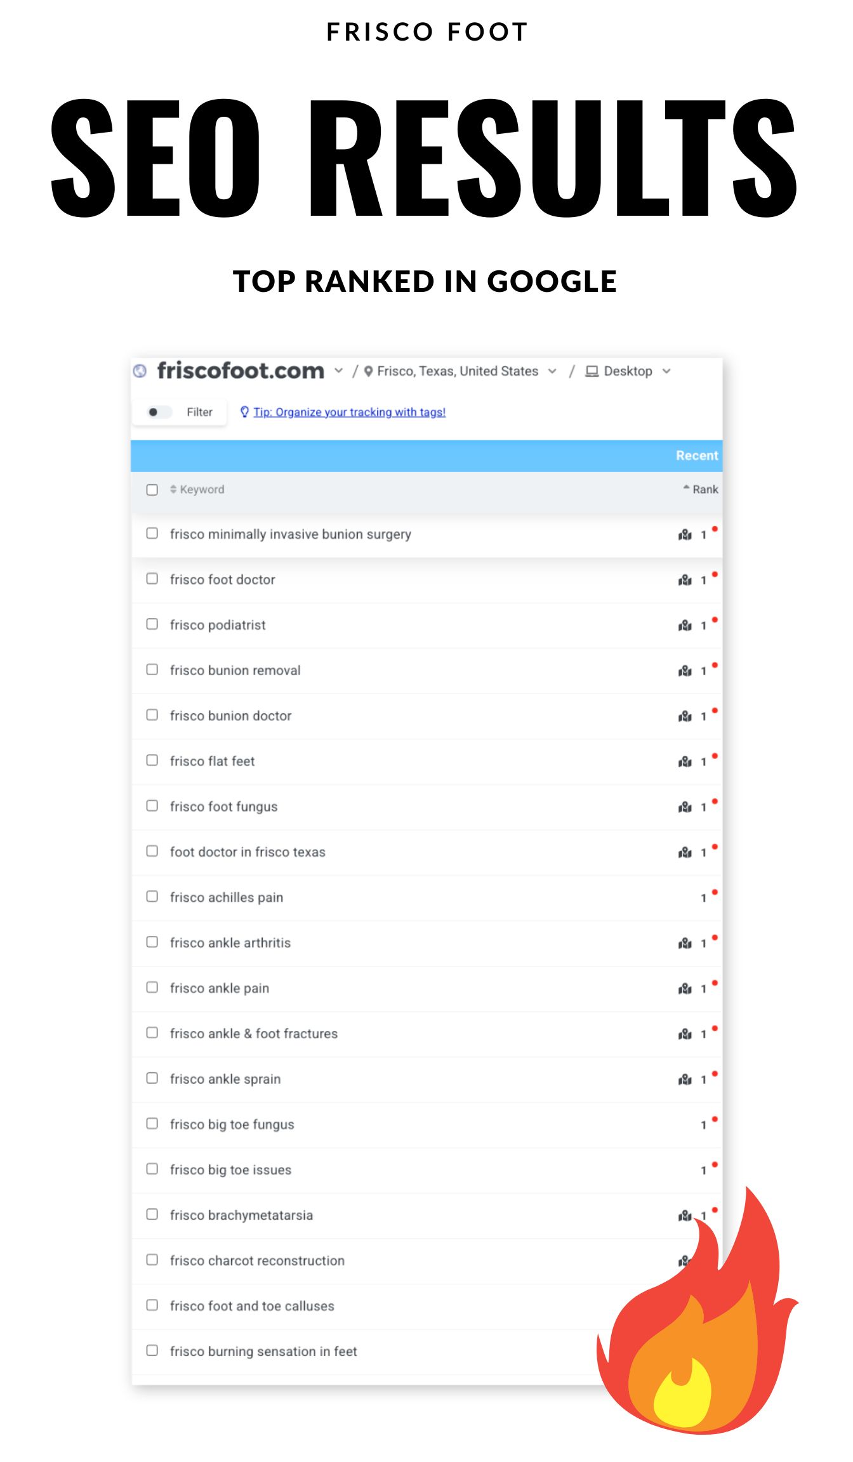Open the organize tracking with tags tip
The height and width of the screenshot is (1462, 853).
(349, 412)
